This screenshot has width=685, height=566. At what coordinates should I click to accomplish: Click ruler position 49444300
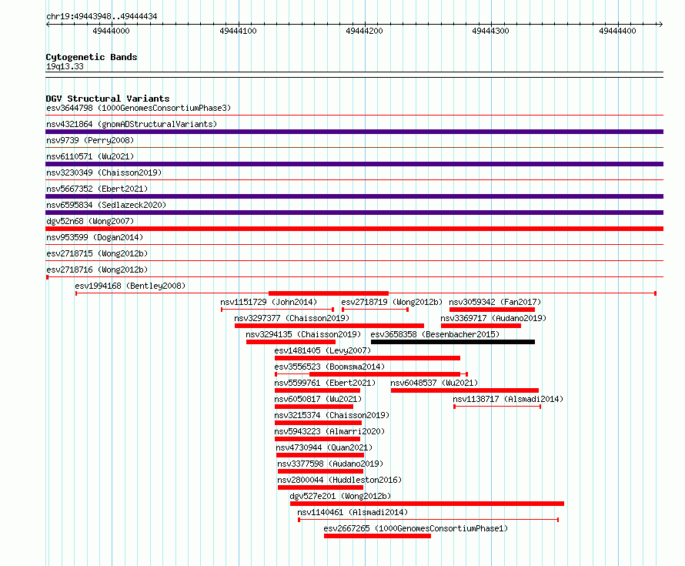490,31
